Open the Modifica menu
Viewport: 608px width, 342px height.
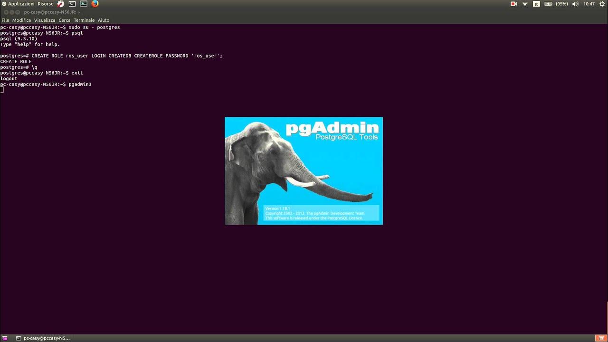coord(21,20)
